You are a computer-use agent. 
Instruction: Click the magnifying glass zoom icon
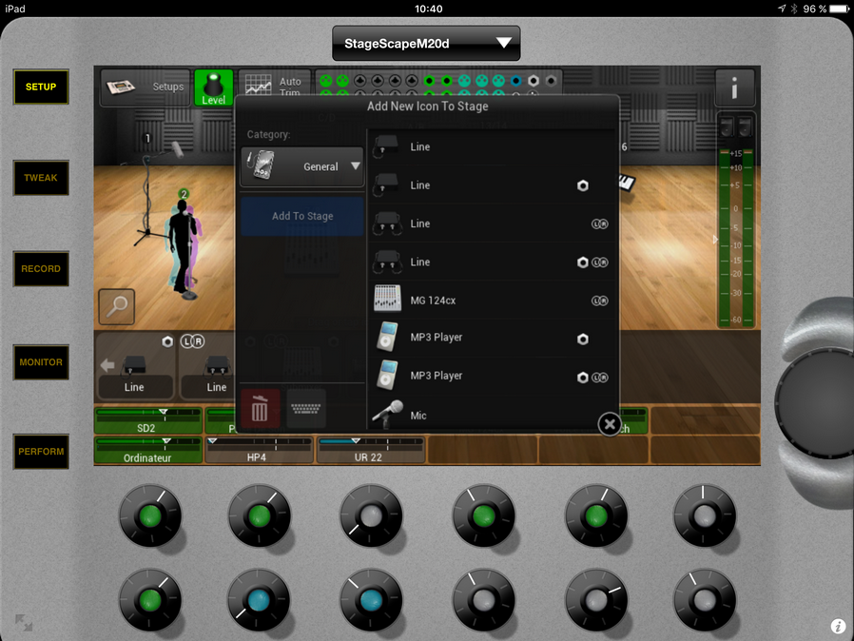pos(117,307)
